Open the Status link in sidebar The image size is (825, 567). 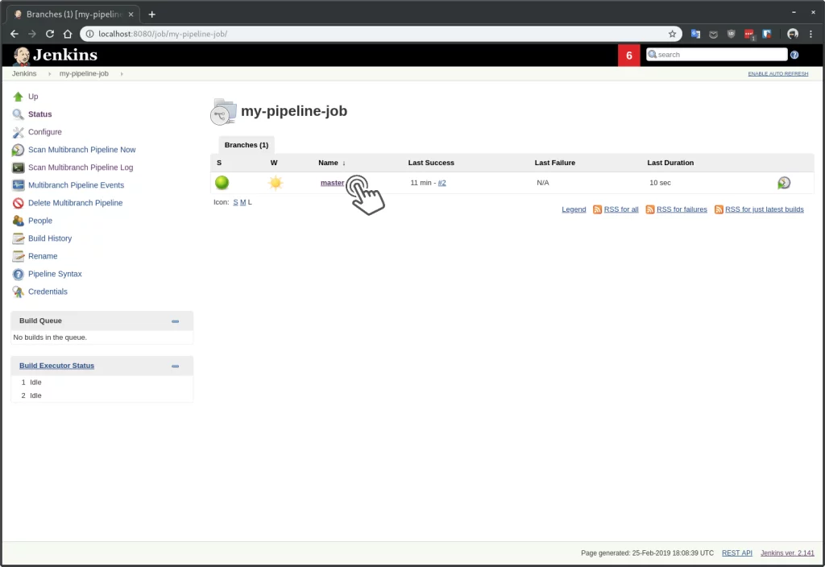(x=40, y=114)
